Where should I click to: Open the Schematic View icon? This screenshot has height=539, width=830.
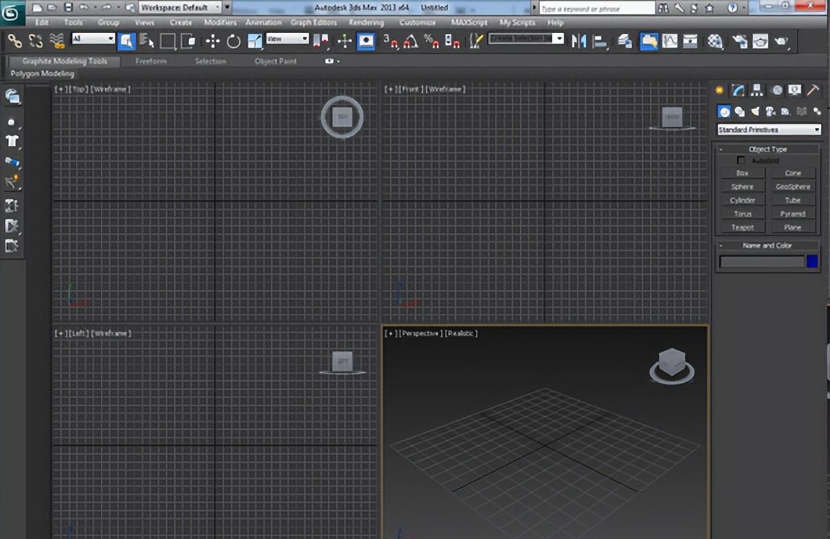(690, 41)
